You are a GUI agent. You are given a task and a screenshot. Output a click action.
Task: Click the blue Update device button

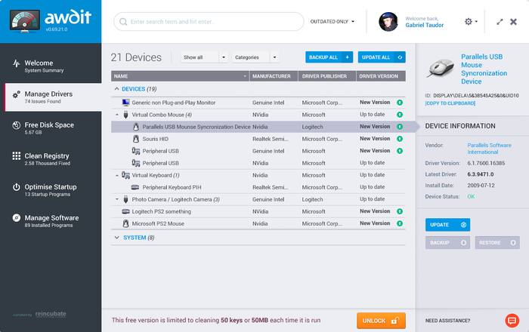click(x=447, y=225)
